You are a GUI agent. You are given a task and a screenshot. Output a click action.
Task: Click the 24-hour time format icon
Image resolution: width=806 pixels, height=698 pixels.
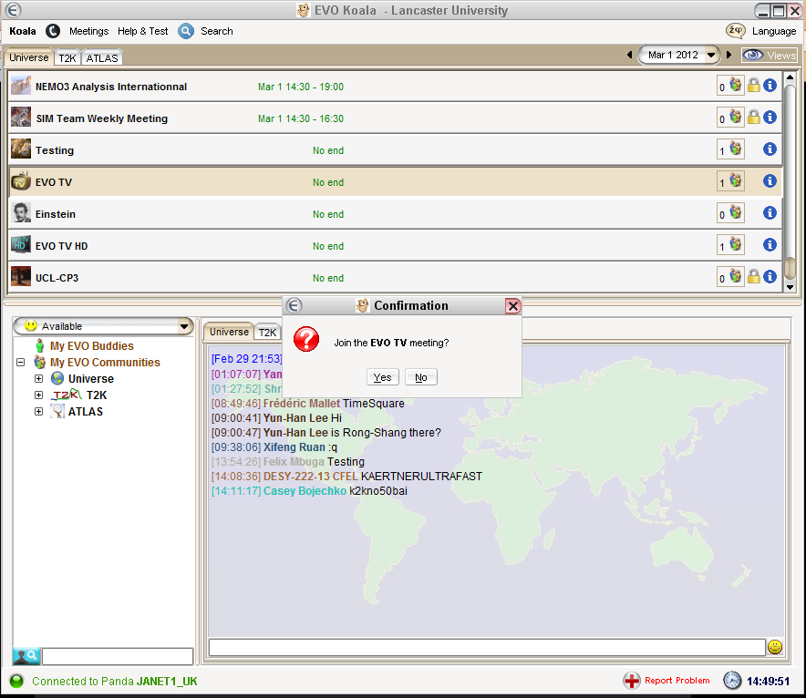(735, 31)
